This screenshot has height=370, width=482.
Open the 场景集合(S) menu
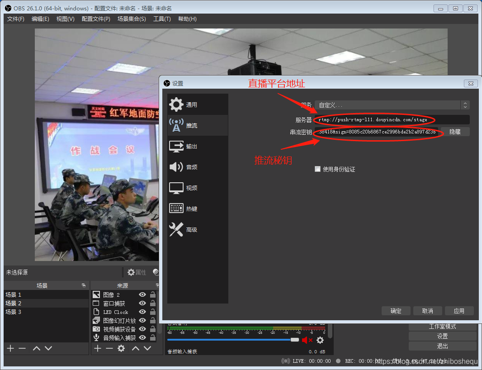132,19
